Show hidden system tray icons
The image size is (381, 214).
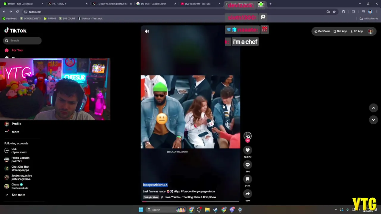[336, 210]
